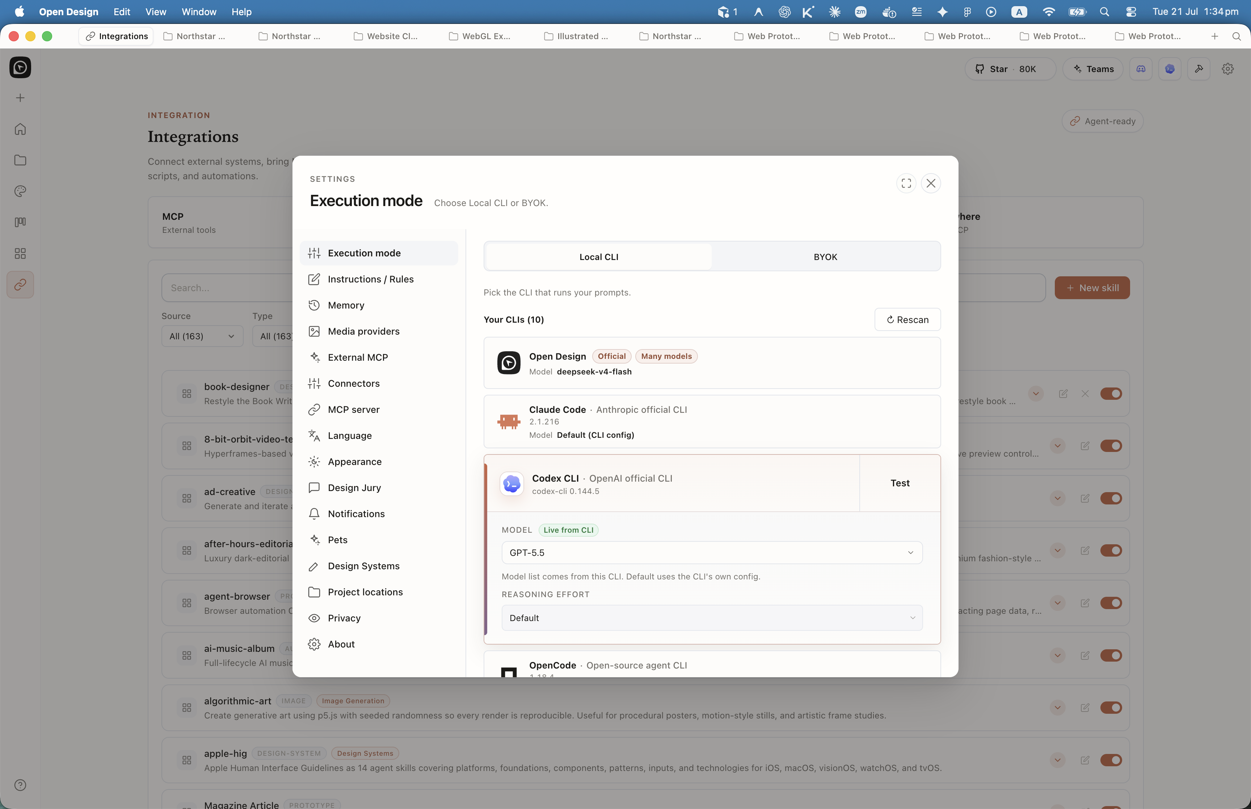Expand the 8-bit-orbit-video row chevron
Viewport: 1251px width, 809px height.
(x=1057, y=445)
